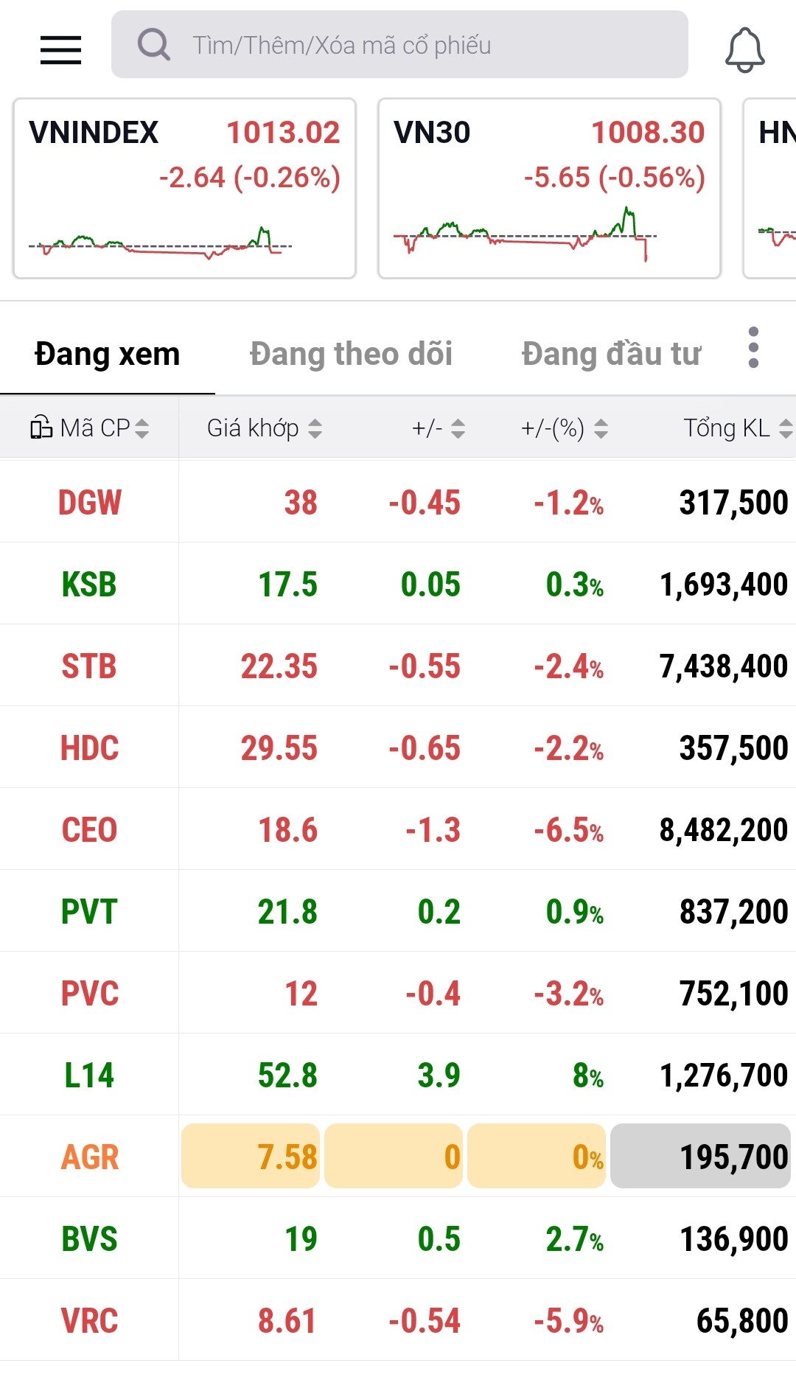Open the three-dot more options menu
Viewport: 796px width, 1377px height.
click(x=753, y=347)
